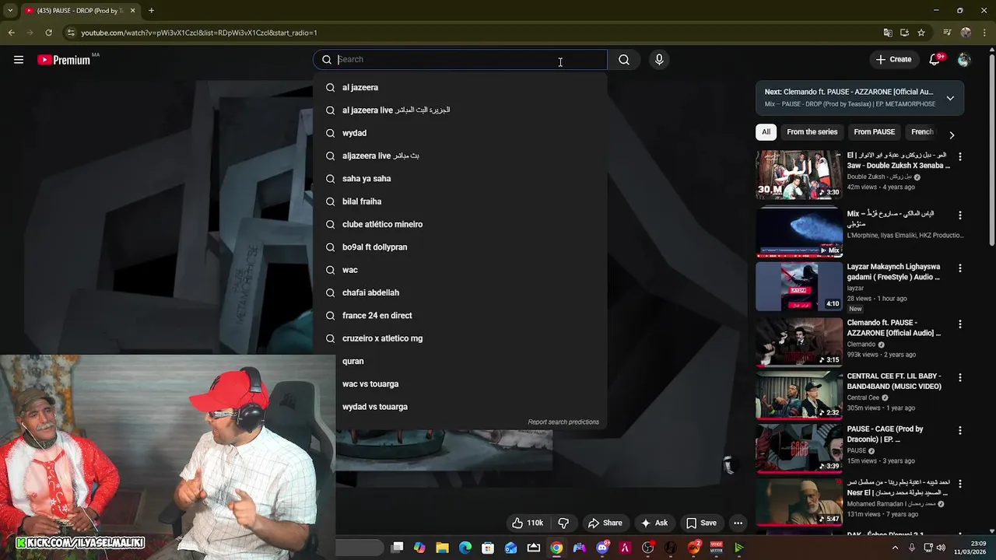Select suggestion "wydad"

(460, 133)
